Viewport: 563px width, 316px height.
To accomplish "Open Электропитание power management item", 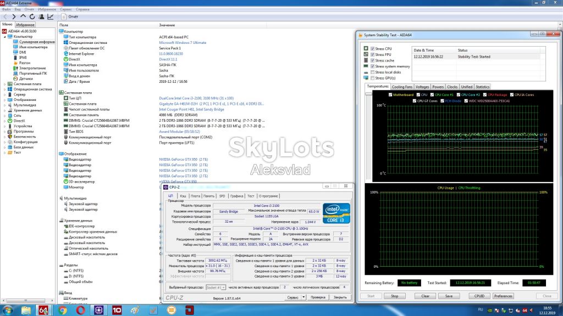I will coord(32,68).
